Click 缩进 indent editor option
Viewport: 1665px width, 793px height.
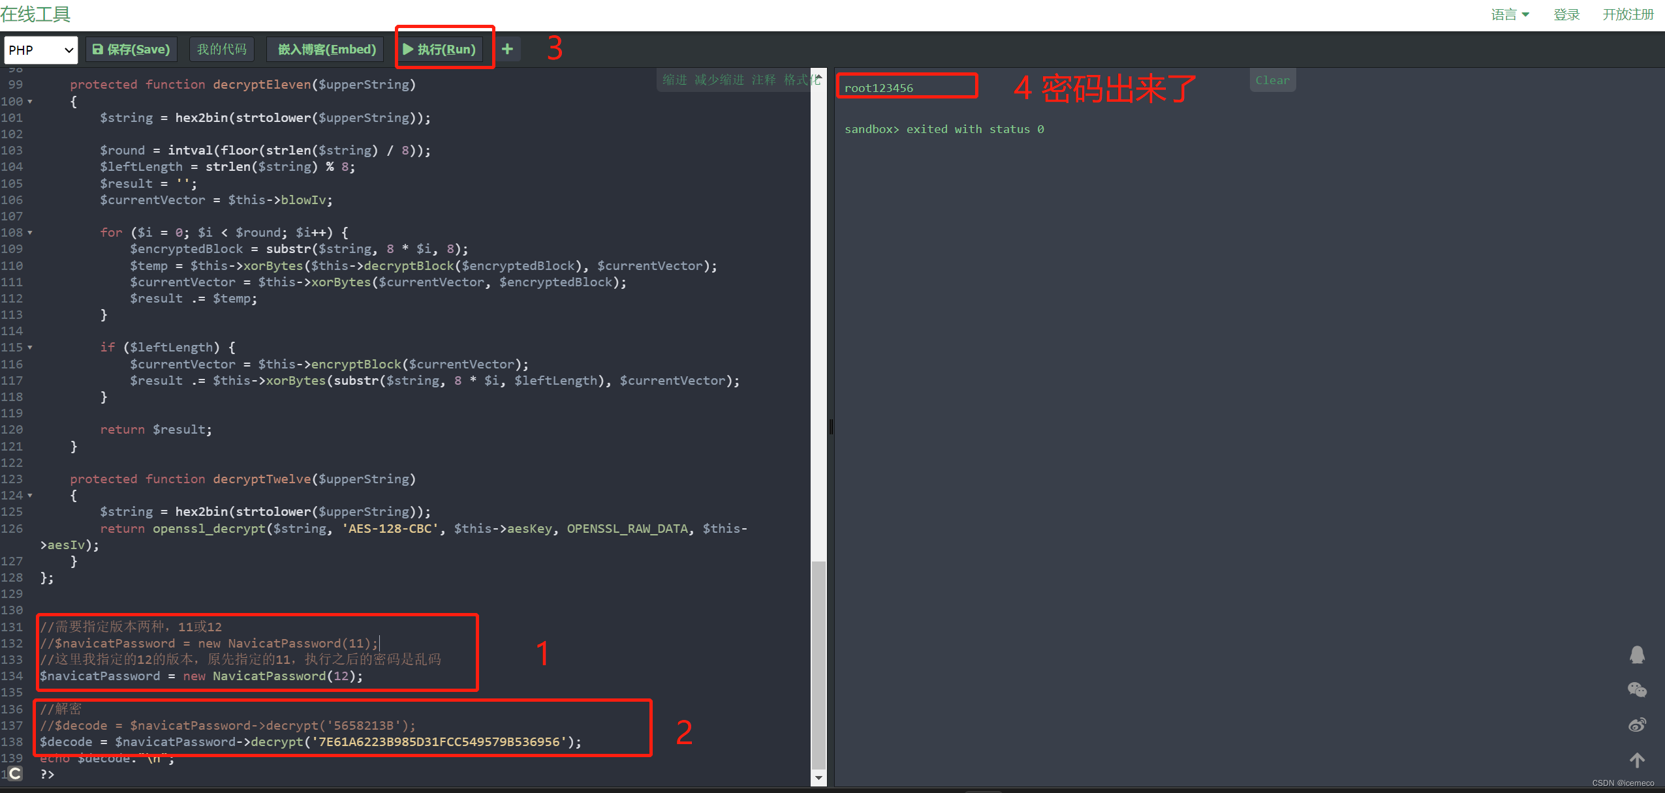675,80
